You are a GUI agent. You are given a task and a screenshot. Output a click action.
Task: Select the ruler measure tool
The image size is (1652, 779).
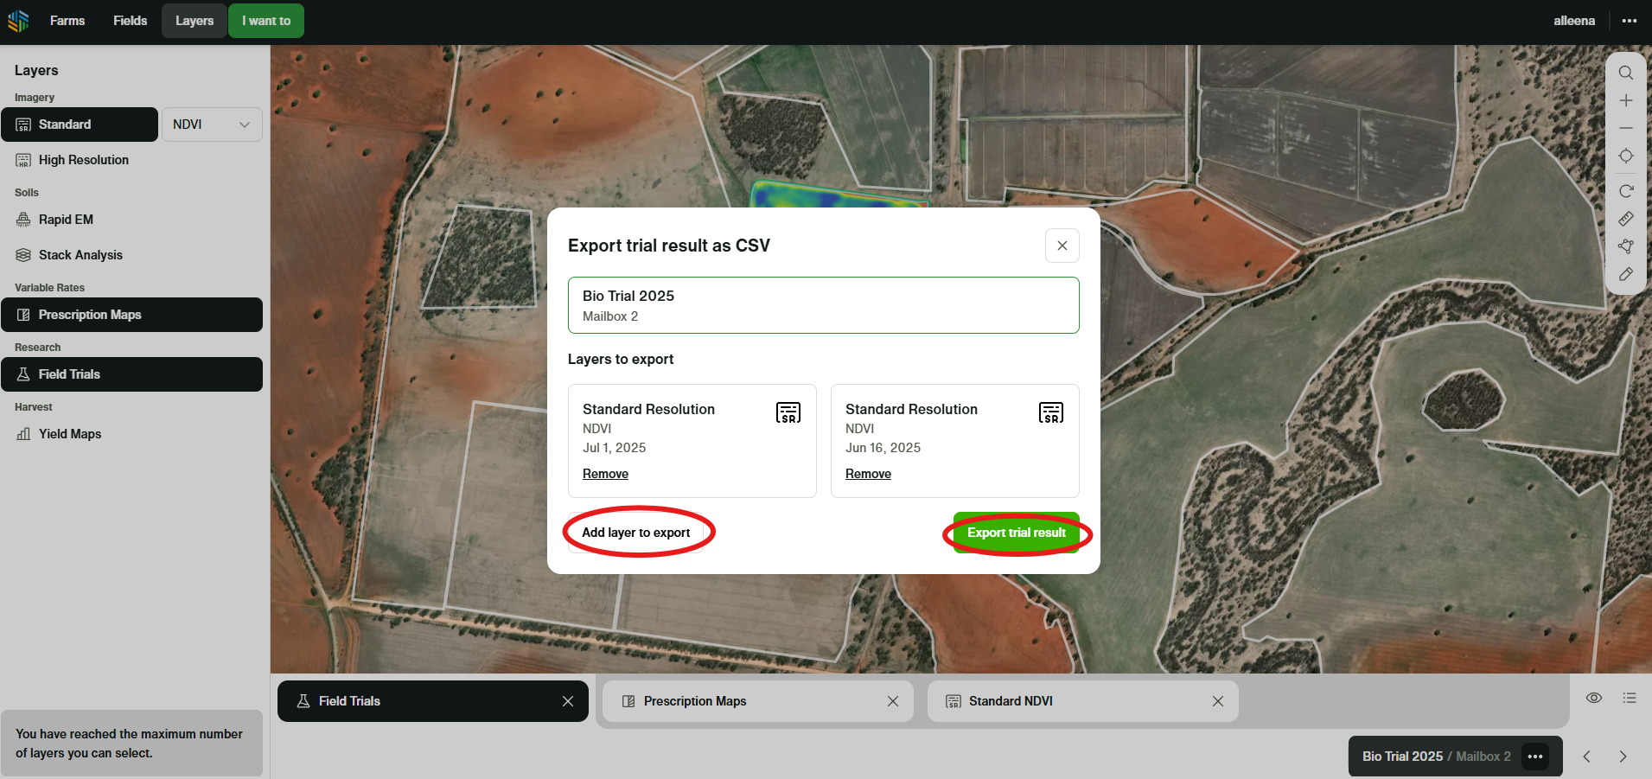pyautogui.click(x=1625, y=219)
